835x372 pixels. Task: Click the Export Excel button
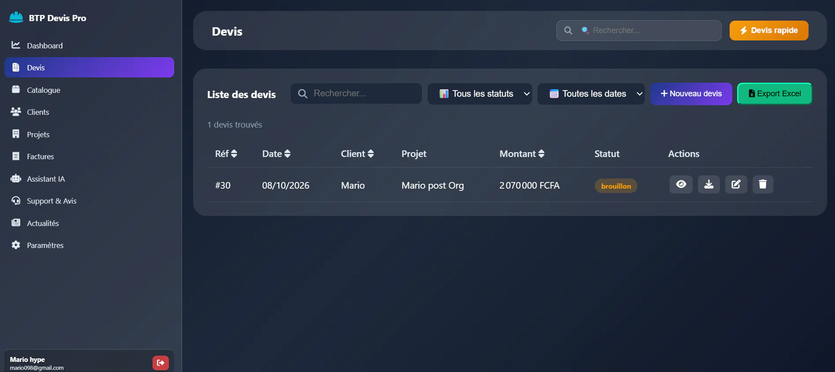tap(775, 94)
